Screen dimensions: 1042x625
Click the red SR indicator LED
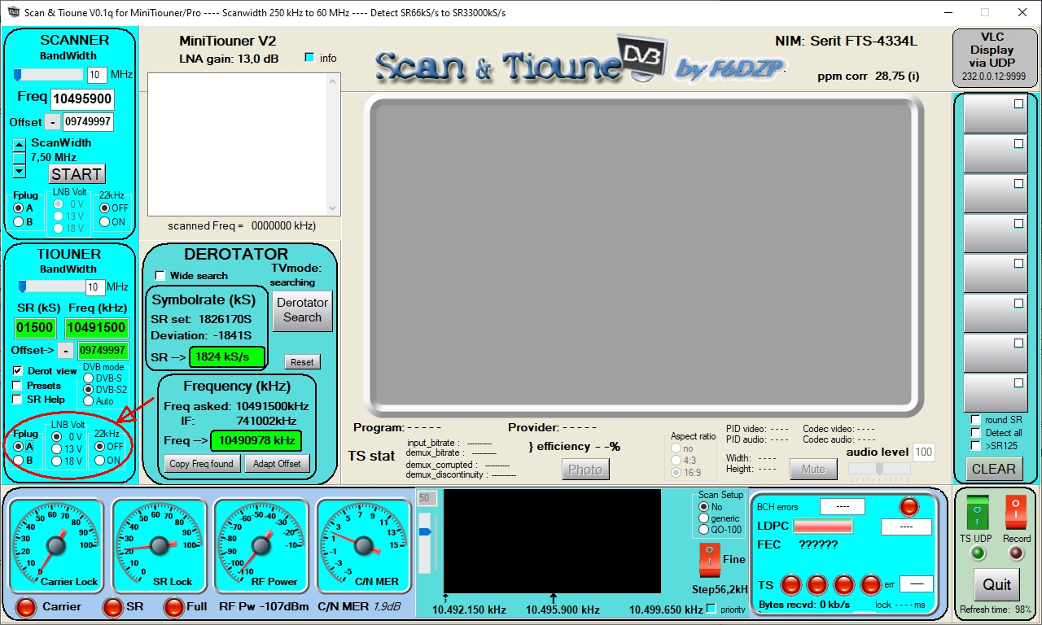[112, 607]
